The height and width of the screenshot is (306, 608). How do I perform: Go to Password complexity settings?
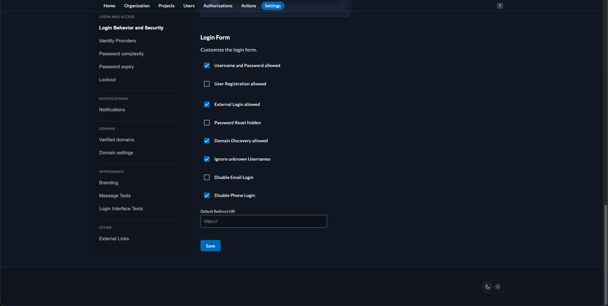[x=121, y=54]
